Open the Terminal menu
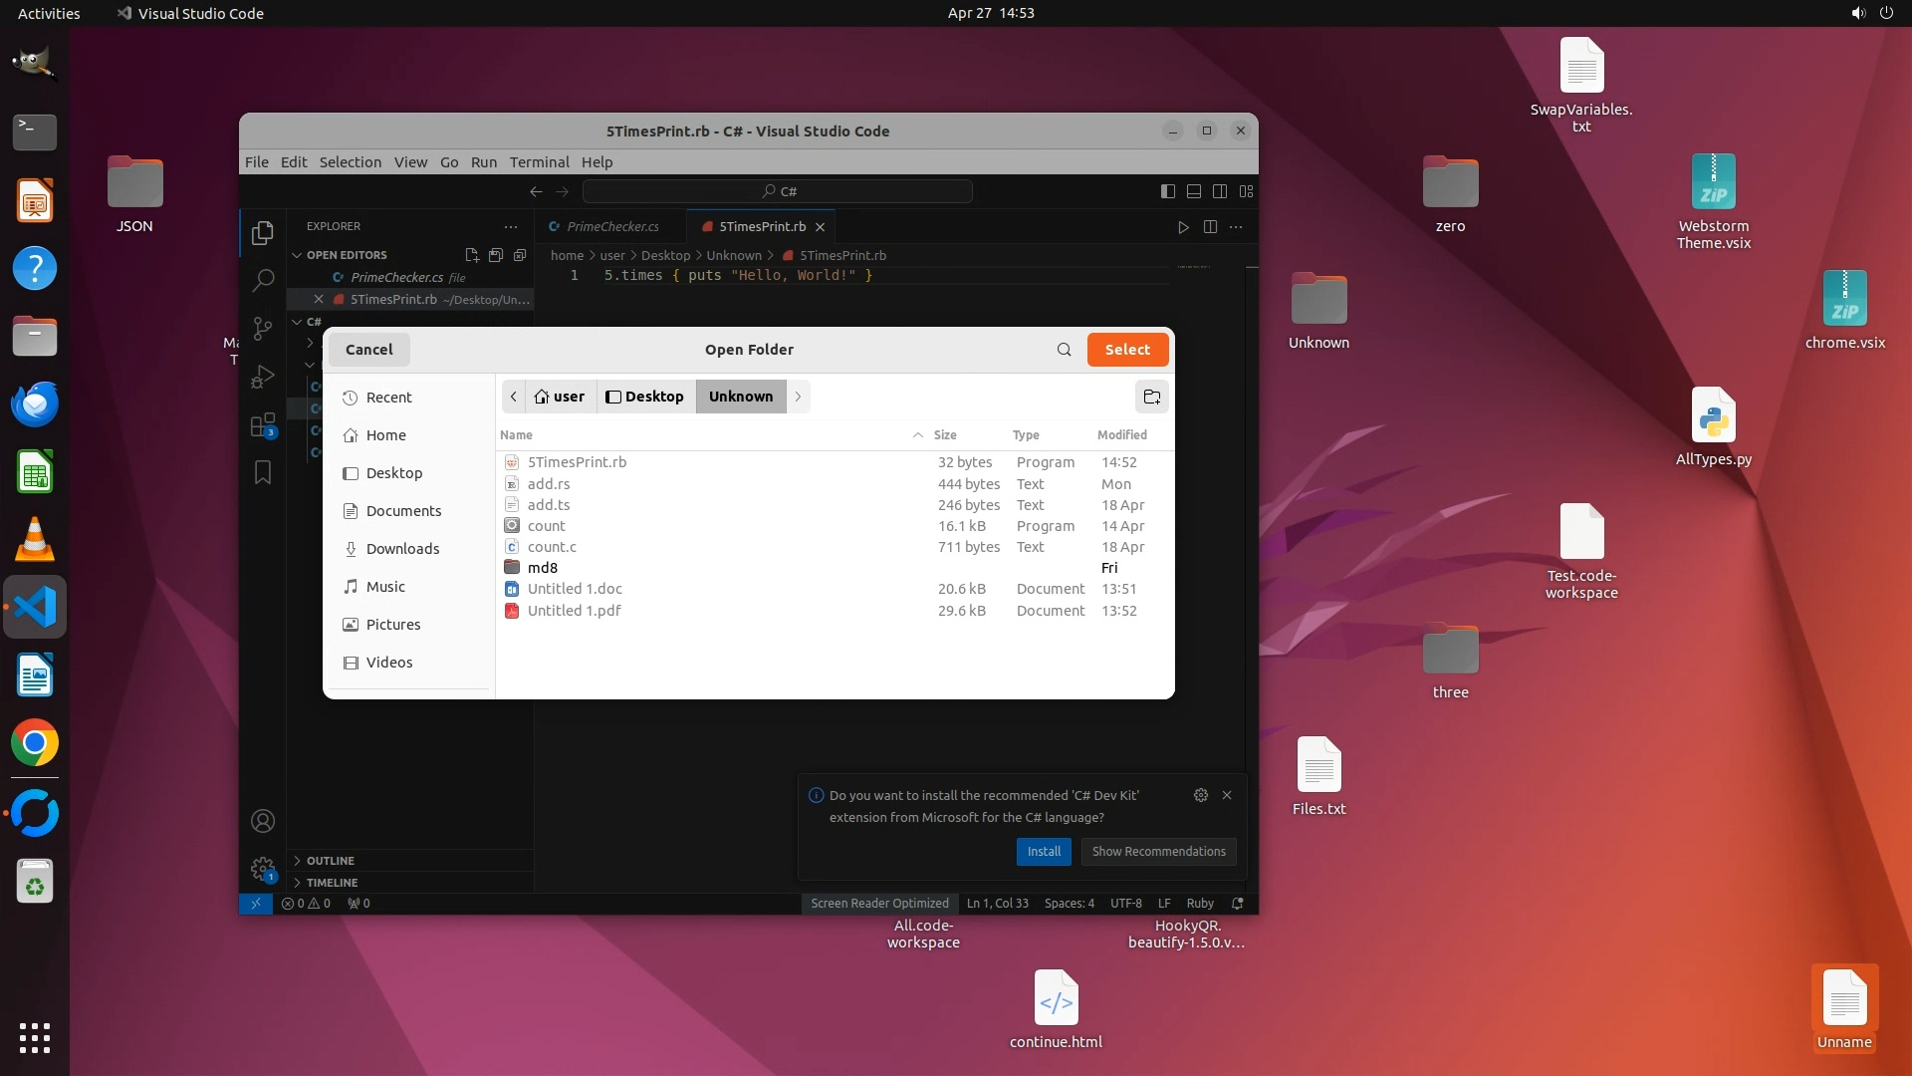The image size is (1912, 1076). [x=539, y=162]
